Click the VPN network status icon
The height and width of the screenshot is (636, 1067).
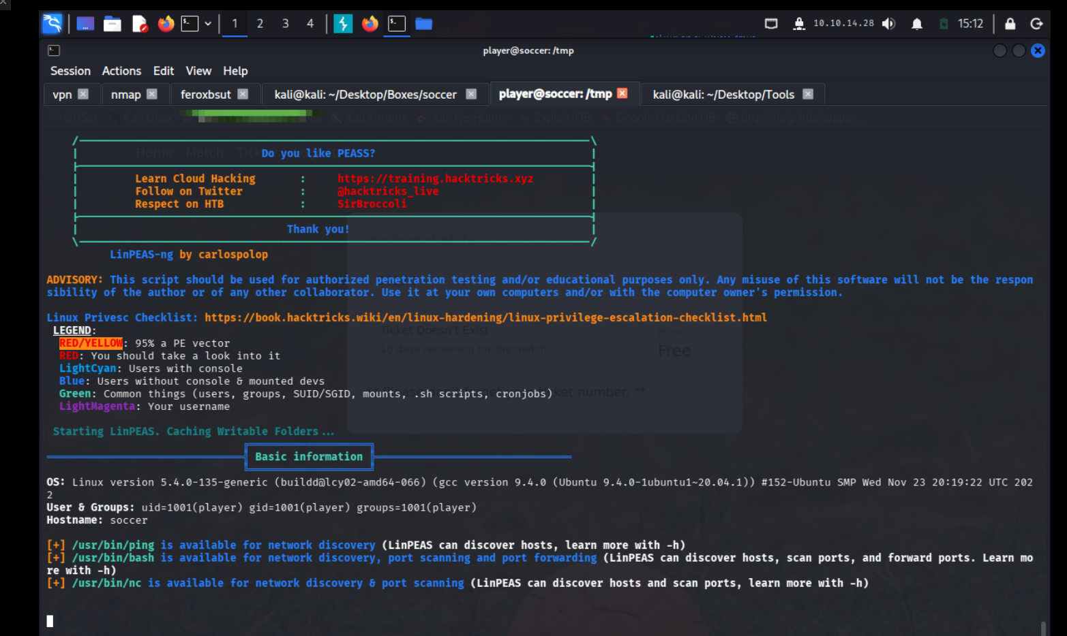coord(799,24)
